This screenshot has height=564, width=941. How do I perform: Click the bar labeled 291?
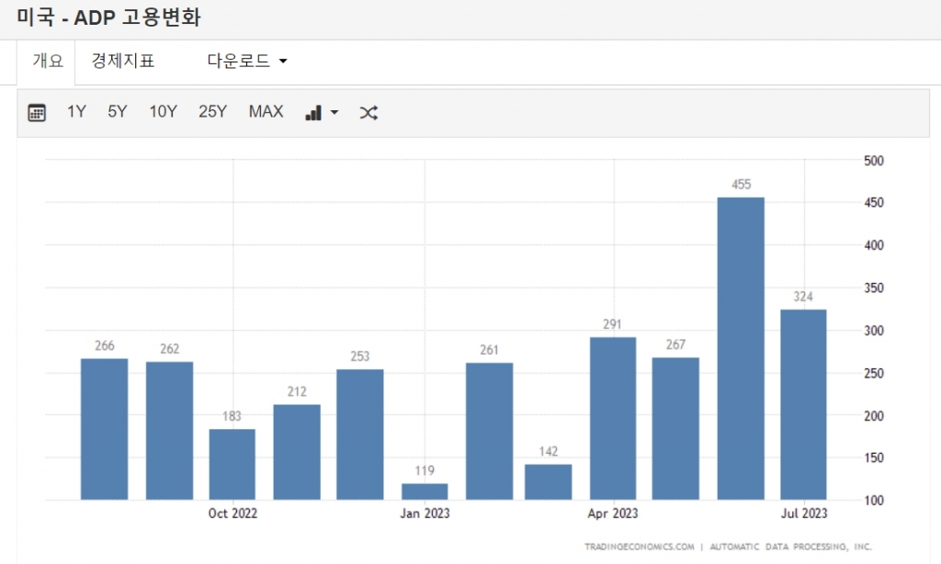pos(613,418)
